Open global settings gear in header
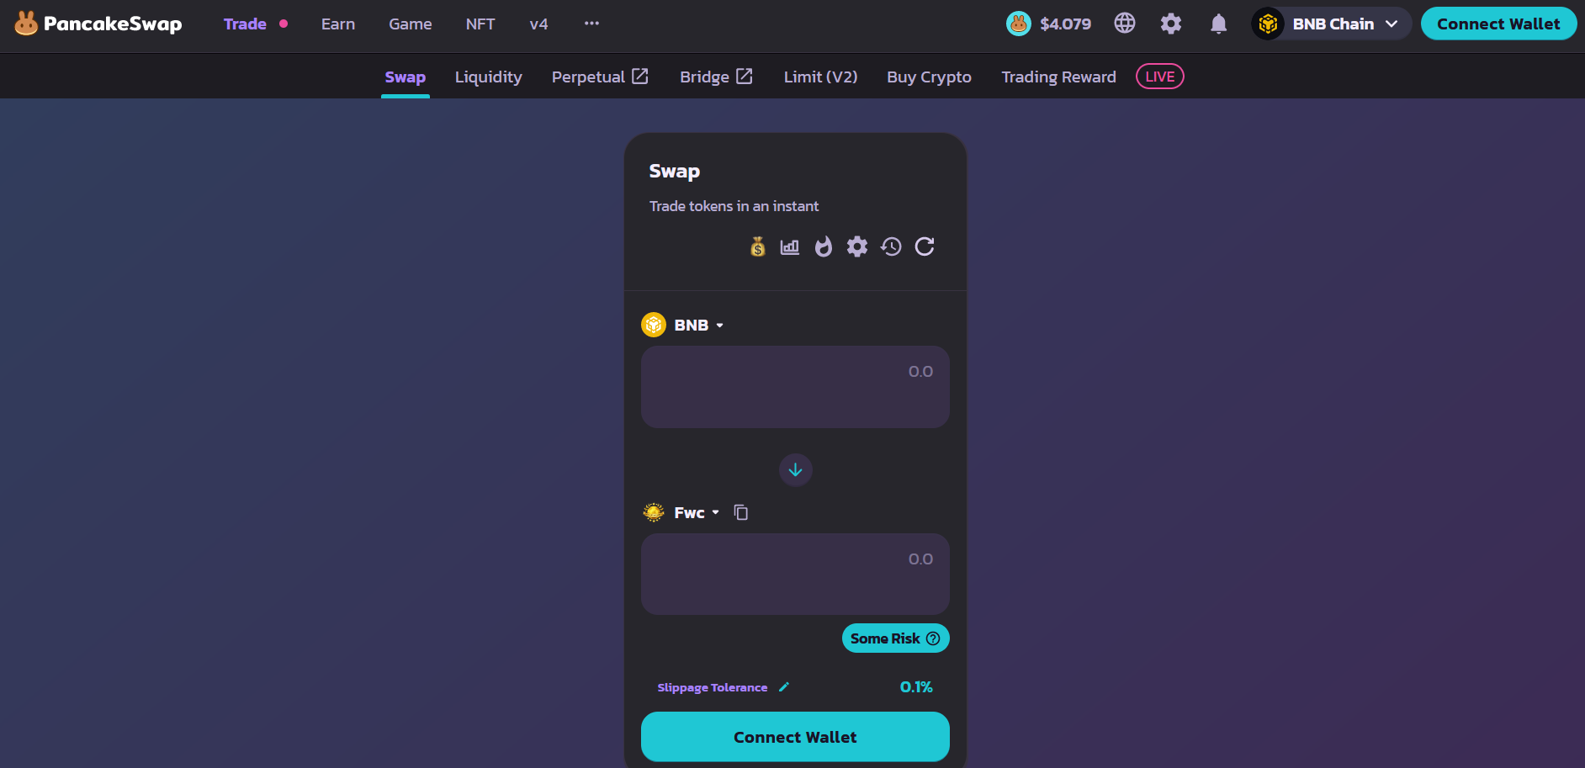Image resolution: width=1585 pixels, height=768 pixels. 1171,24
